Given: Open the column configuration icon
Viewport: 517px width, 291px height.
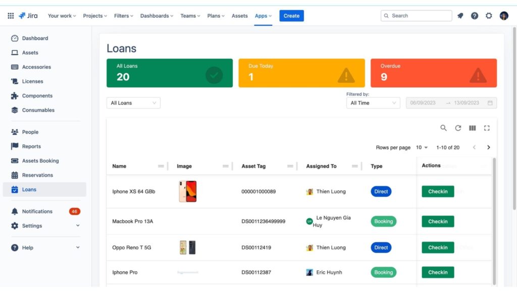Looking at the screenshot, I should (x=472, y=128).
